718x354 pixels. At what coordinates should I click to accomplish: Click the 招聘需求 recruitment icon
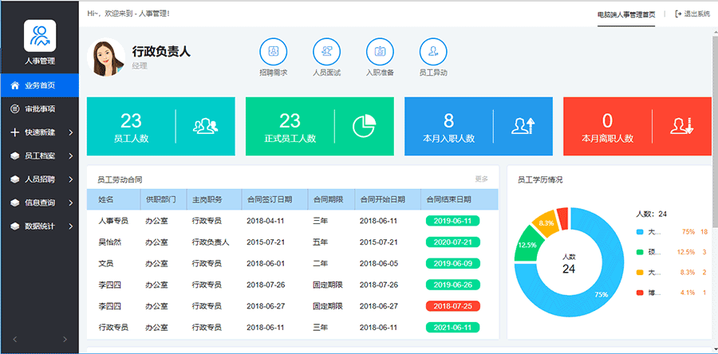pyautogui.click(x=274, y=53)
